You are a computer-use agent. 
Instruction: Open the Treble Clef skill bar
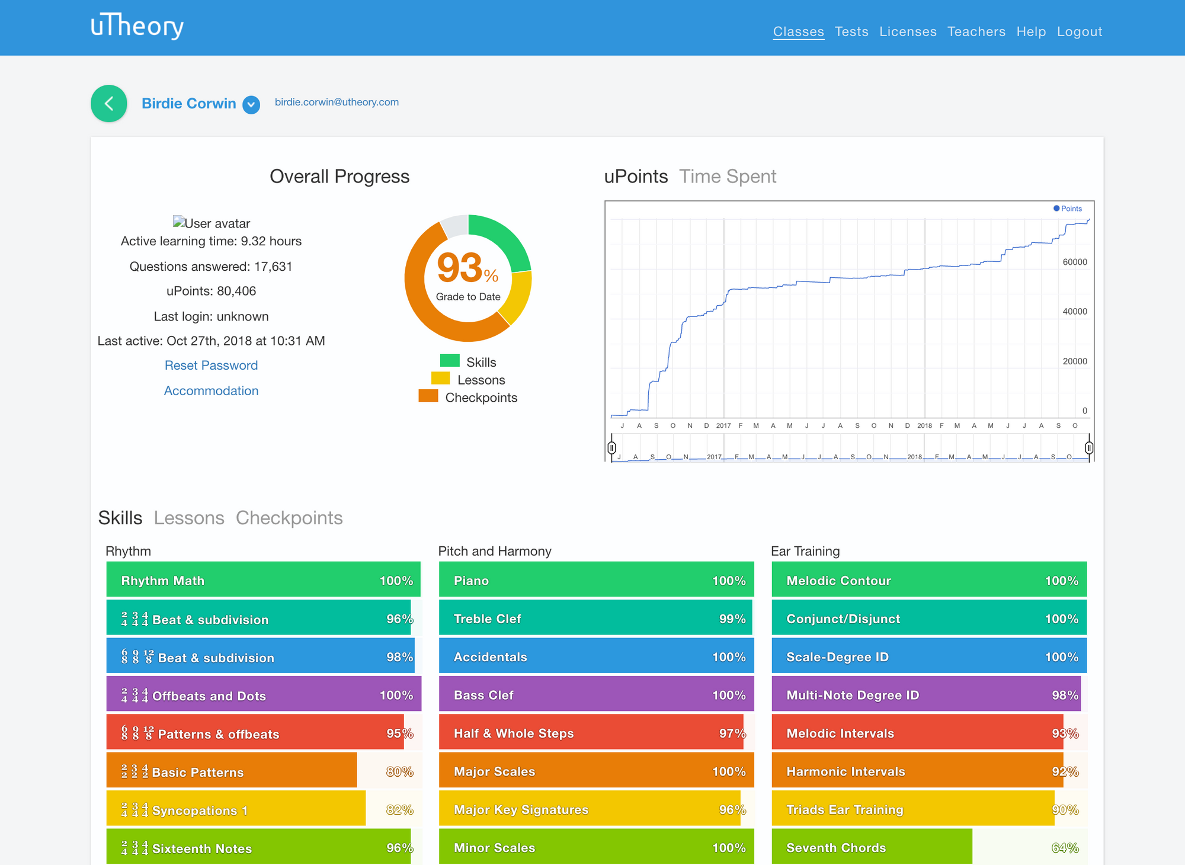pos(597,619)
